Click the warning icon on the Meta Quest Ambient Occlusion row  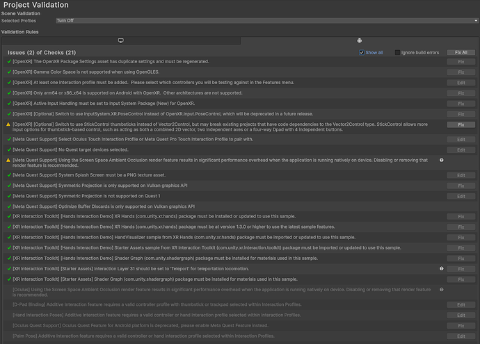tap(8, 160)
